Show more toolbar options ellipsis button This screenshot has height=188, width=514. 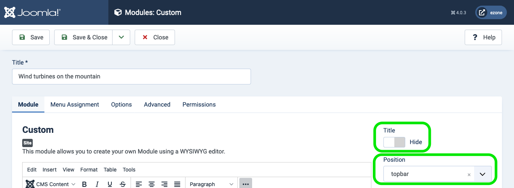tap(246, 184)
